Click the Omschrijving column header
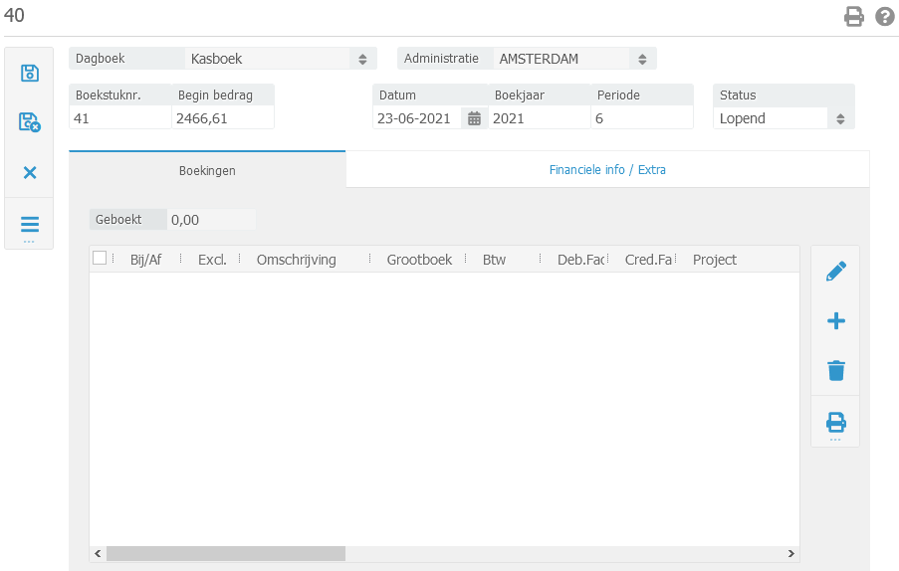This screenshot has height=571, width=899. pos(296,260)
